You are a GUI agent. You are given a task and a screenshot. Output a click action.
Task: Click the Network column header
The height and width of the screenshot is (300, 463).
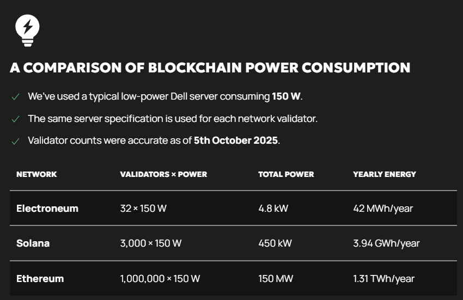(36, 174)
